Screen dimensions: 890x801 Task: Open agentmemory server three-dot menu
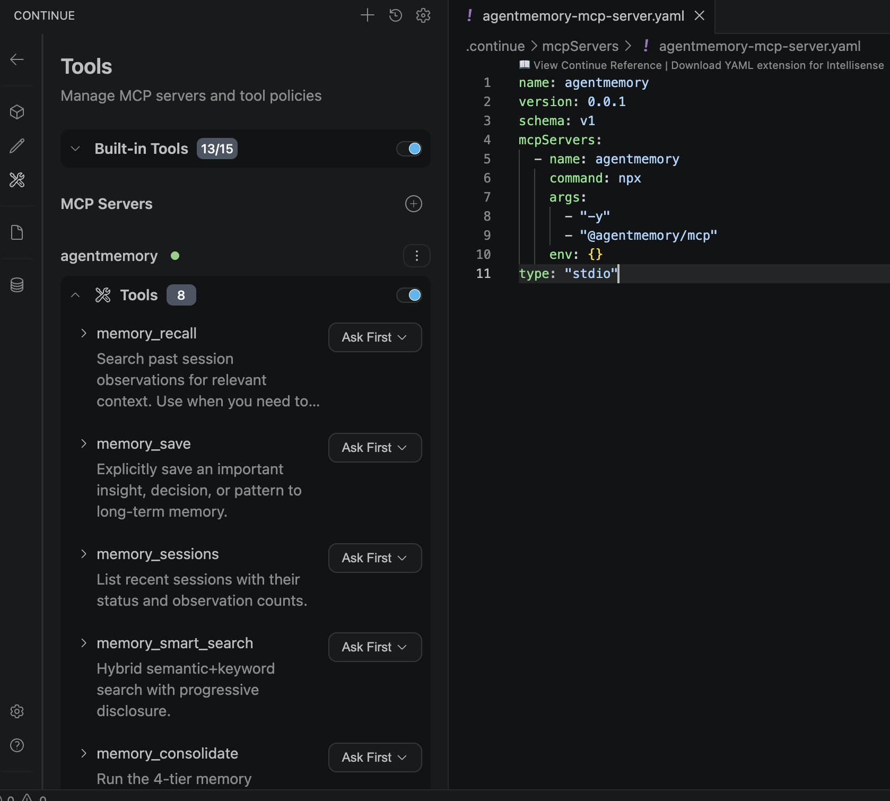tap(417, 256)
